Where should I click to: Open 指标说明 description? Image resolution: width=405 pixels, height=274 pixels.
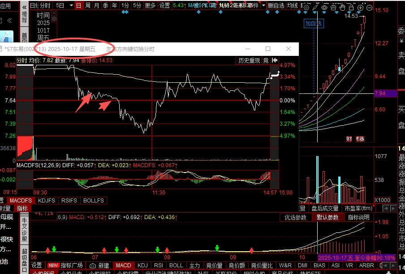click(x=358, y=217)
